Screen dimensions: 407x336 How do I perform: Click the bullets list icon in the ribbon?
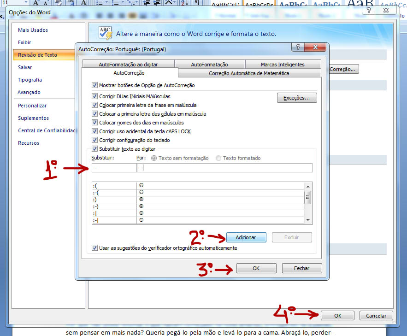[x=100, y=3]
